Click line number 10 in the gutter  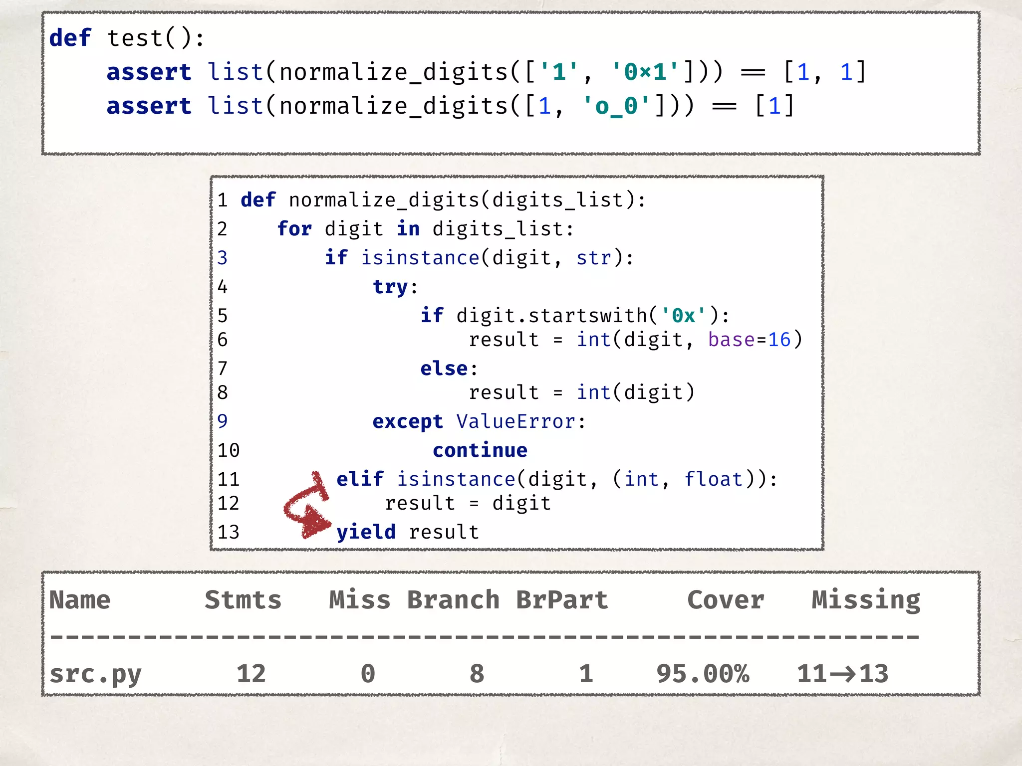(229, 450)
